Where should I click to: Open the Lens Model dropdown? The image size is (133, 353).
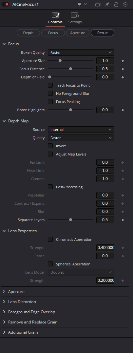coord(81,272)
